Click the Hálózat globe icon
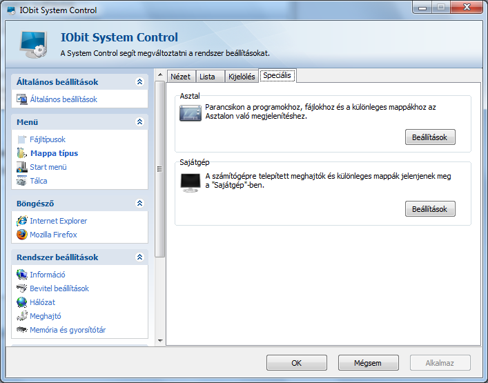Image resolution: width=488 pixels, height=383 pixels. tap(22, 302)
